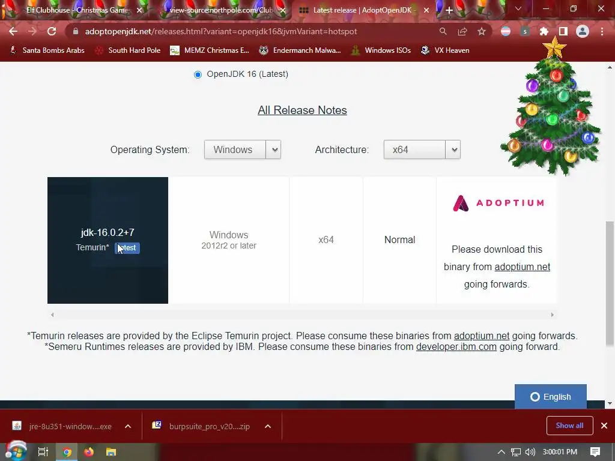Close the view-source northpole tab
Image resolution: width=615 pixels, height=461 pixels.
(x=283, y=10)
